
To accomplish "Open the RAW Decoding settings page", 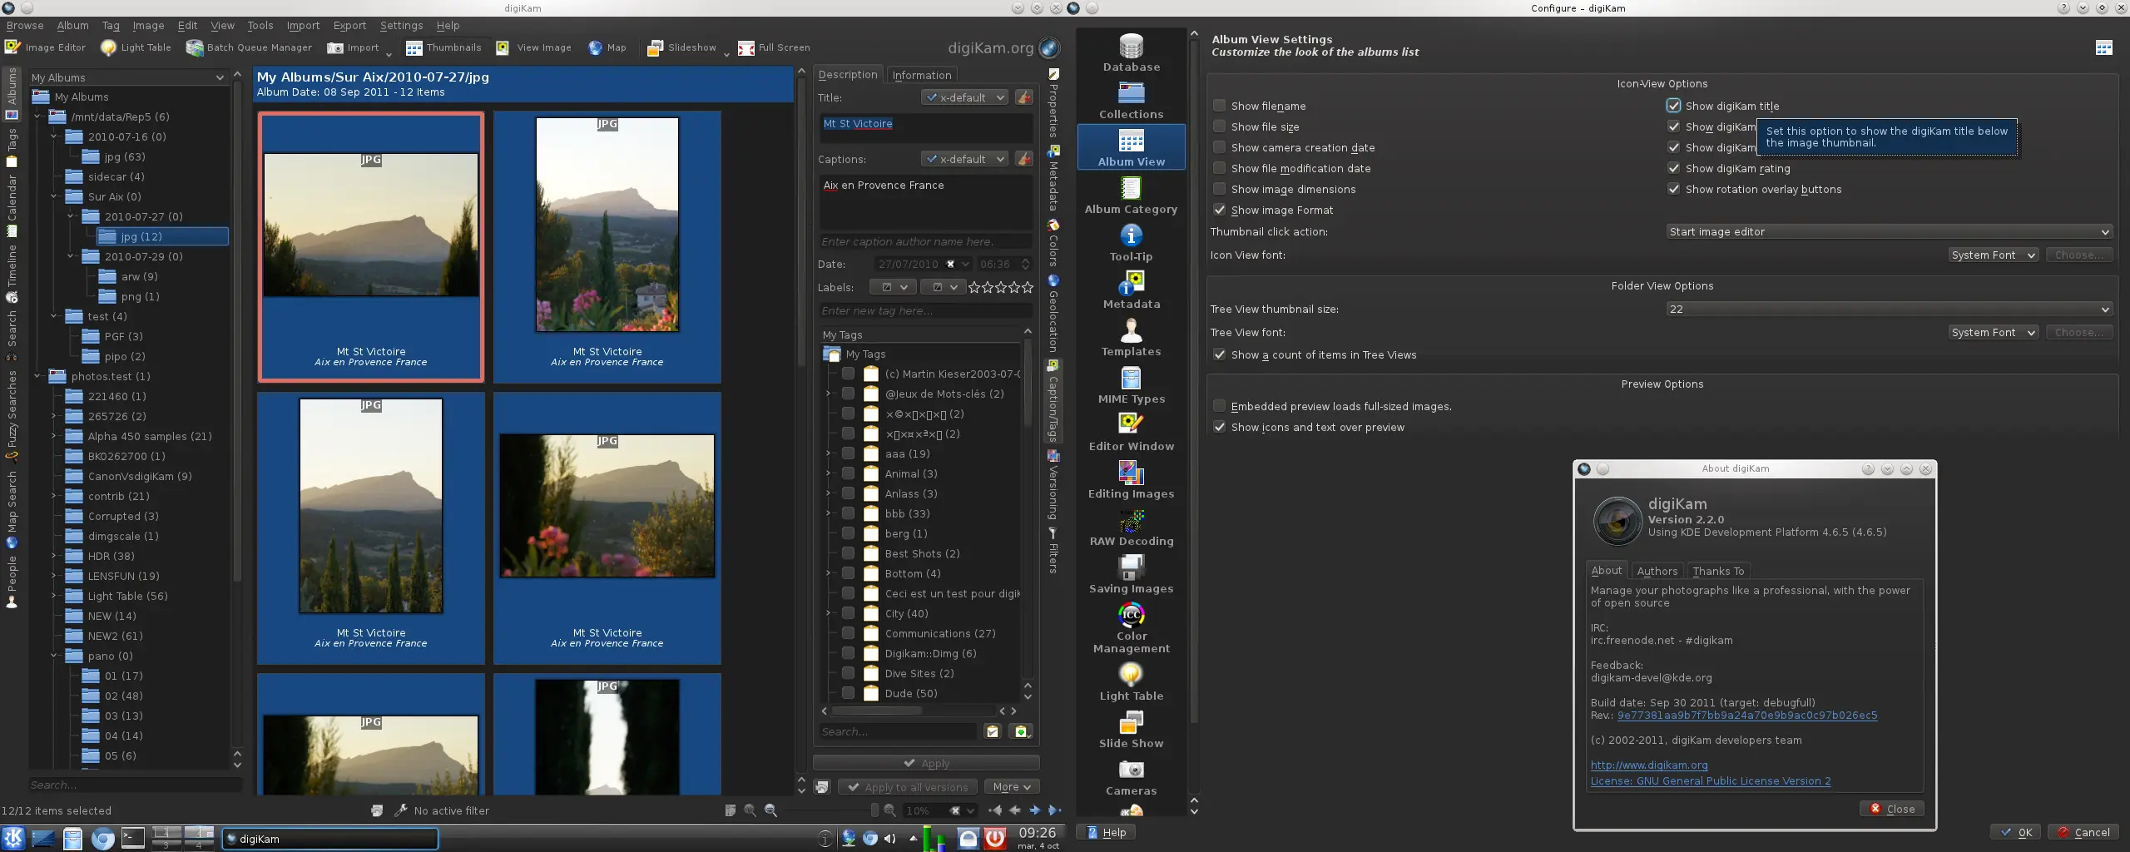I will [x=1131, y=528].
